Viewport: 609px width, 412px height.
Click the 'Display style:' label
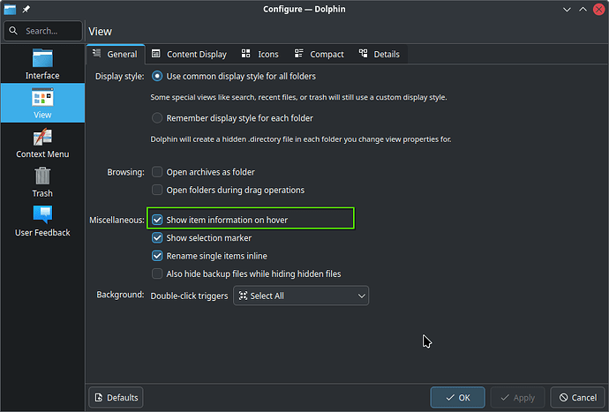point(120,77)
